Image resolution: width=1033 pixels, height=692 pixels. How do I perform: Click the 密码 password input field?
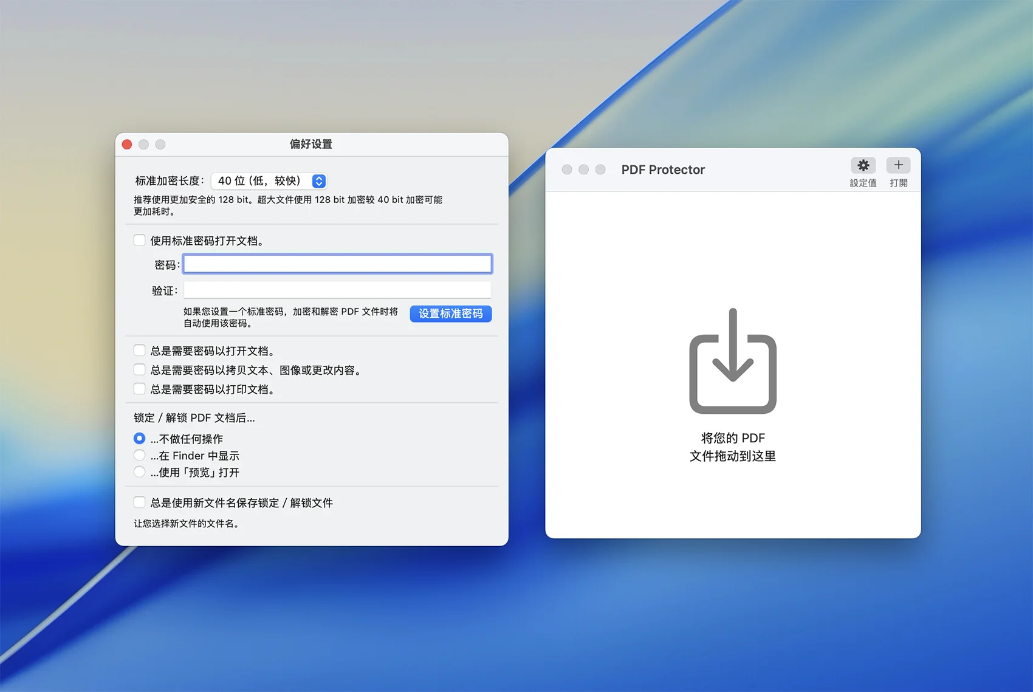[x=337, y=264]
